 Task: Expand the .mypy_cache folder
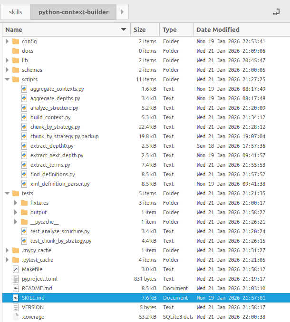coord(7,250)
